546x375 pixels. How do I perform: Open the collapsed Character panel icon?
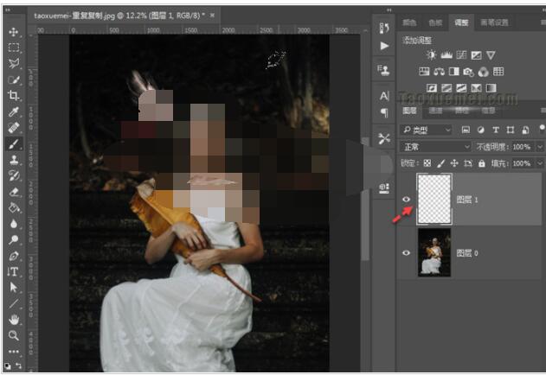384,96
